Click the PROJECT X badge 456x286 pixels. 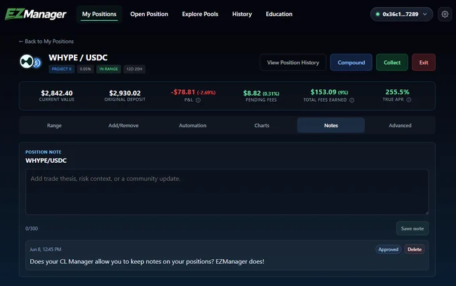tap(62, 69)
